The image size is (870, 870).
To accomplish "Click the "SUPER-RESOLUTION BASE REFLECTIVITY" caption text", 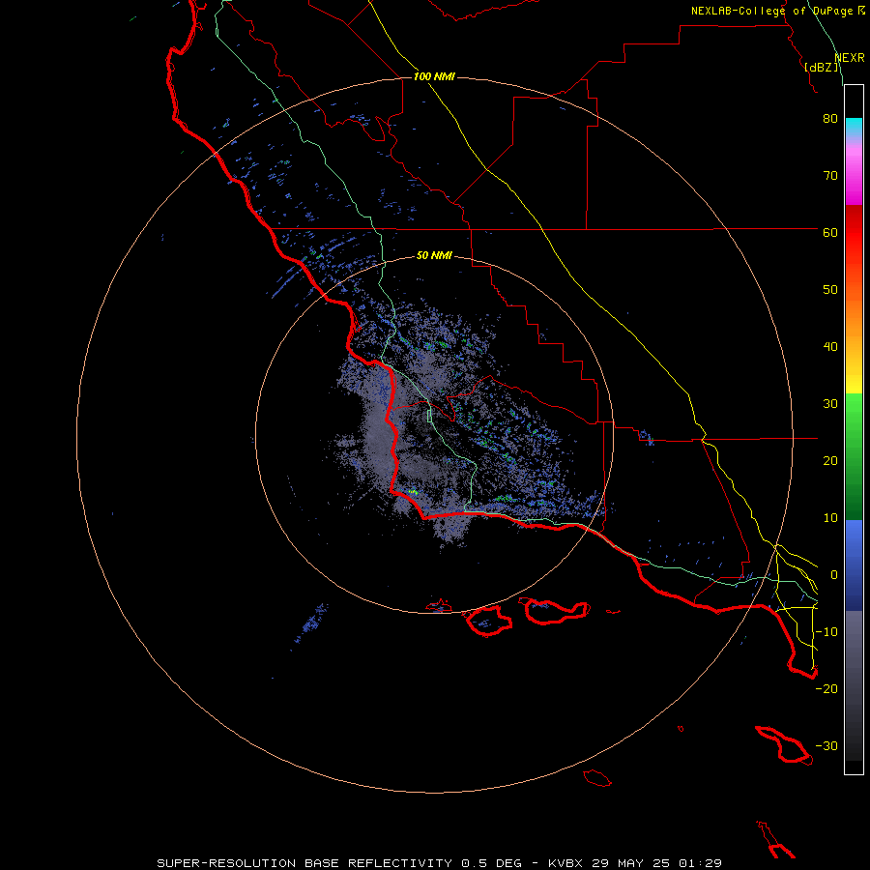I will pos(304,863).
